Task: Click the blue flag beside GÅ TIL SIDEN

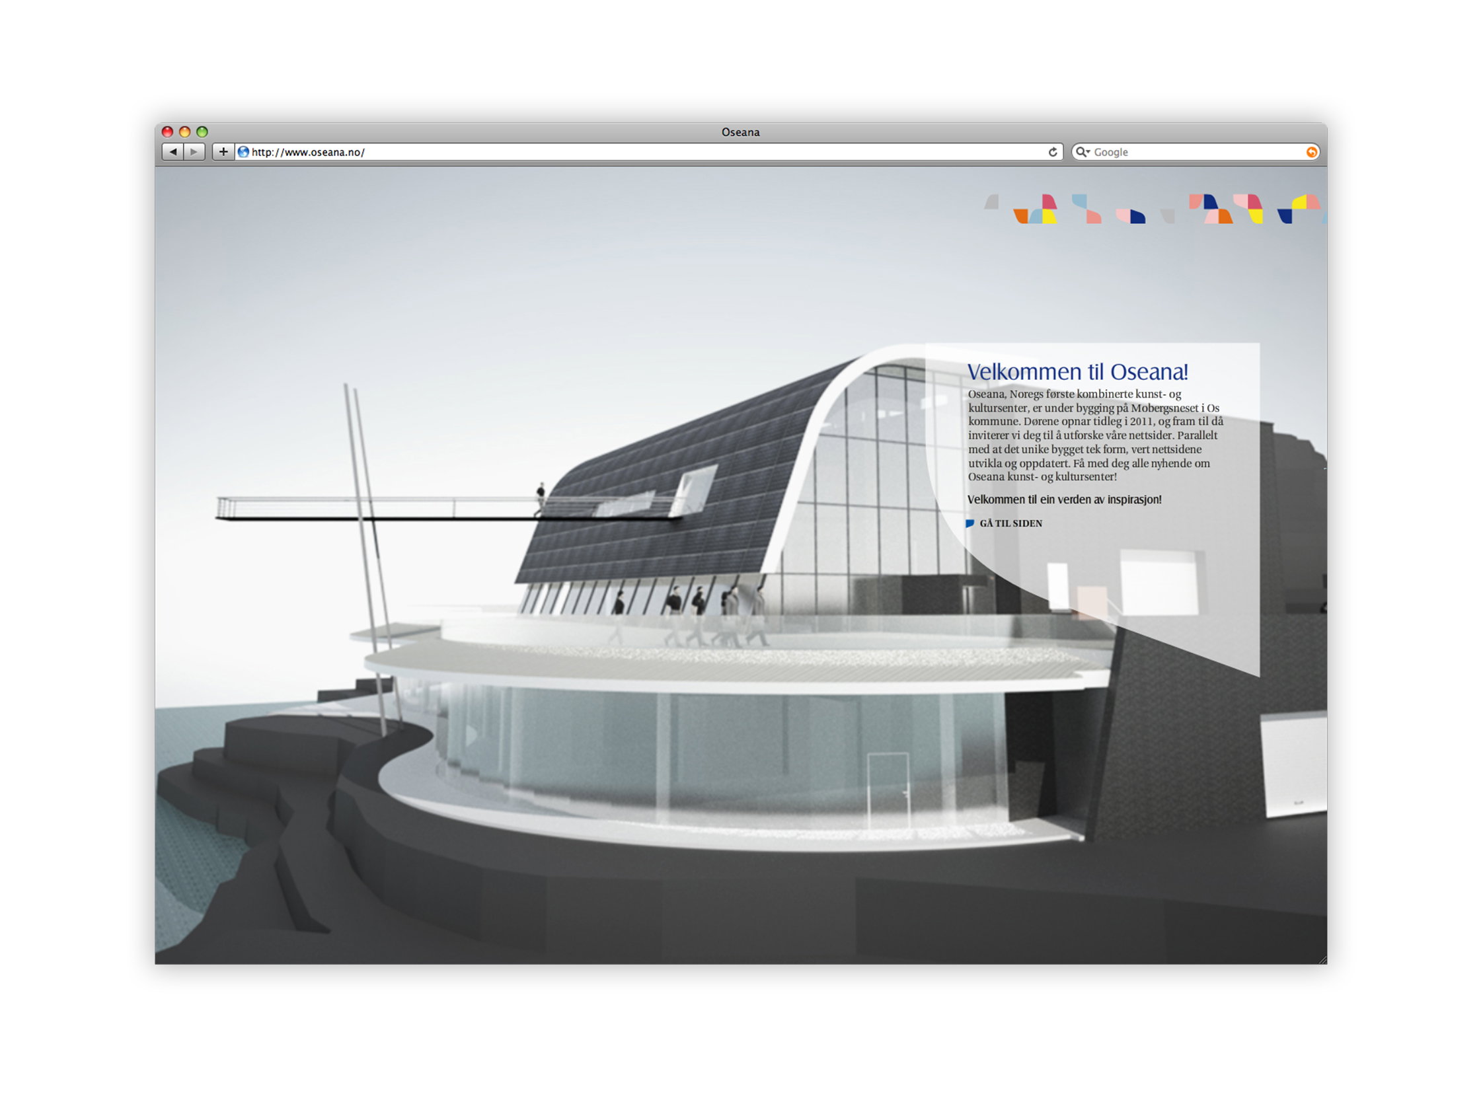Action: [970, 523]
